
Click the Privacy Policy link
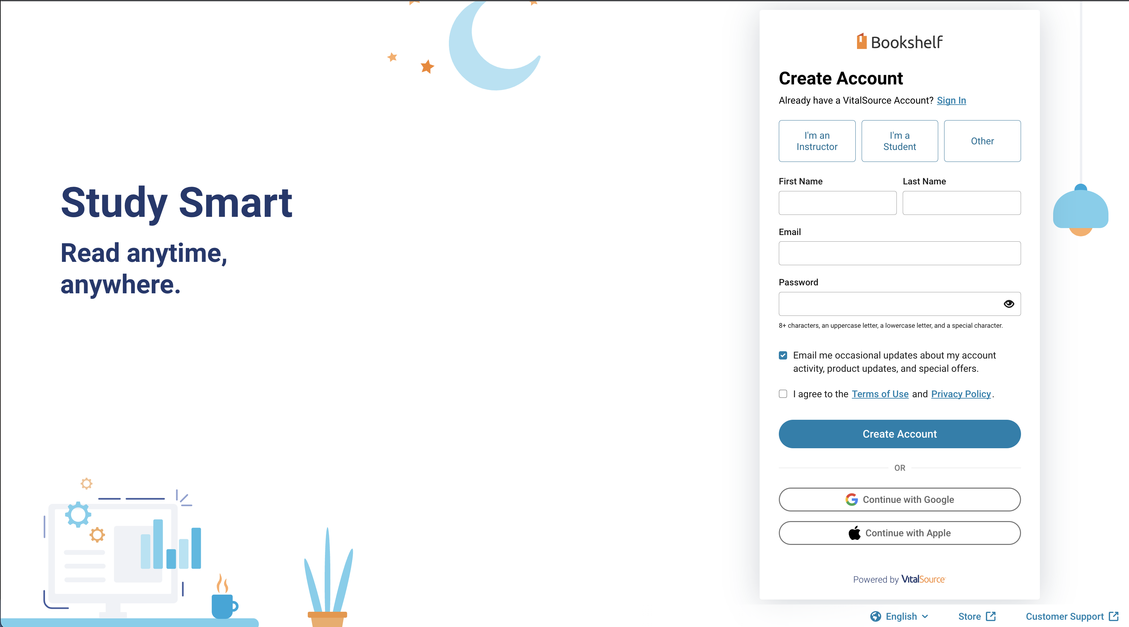point(960,394)
